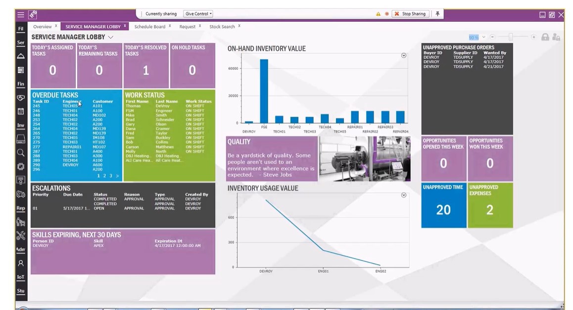The width and height of the screenshot is (573, 310).
Task: Click the Stop Sharing button
Action: [x=411, y=14]
